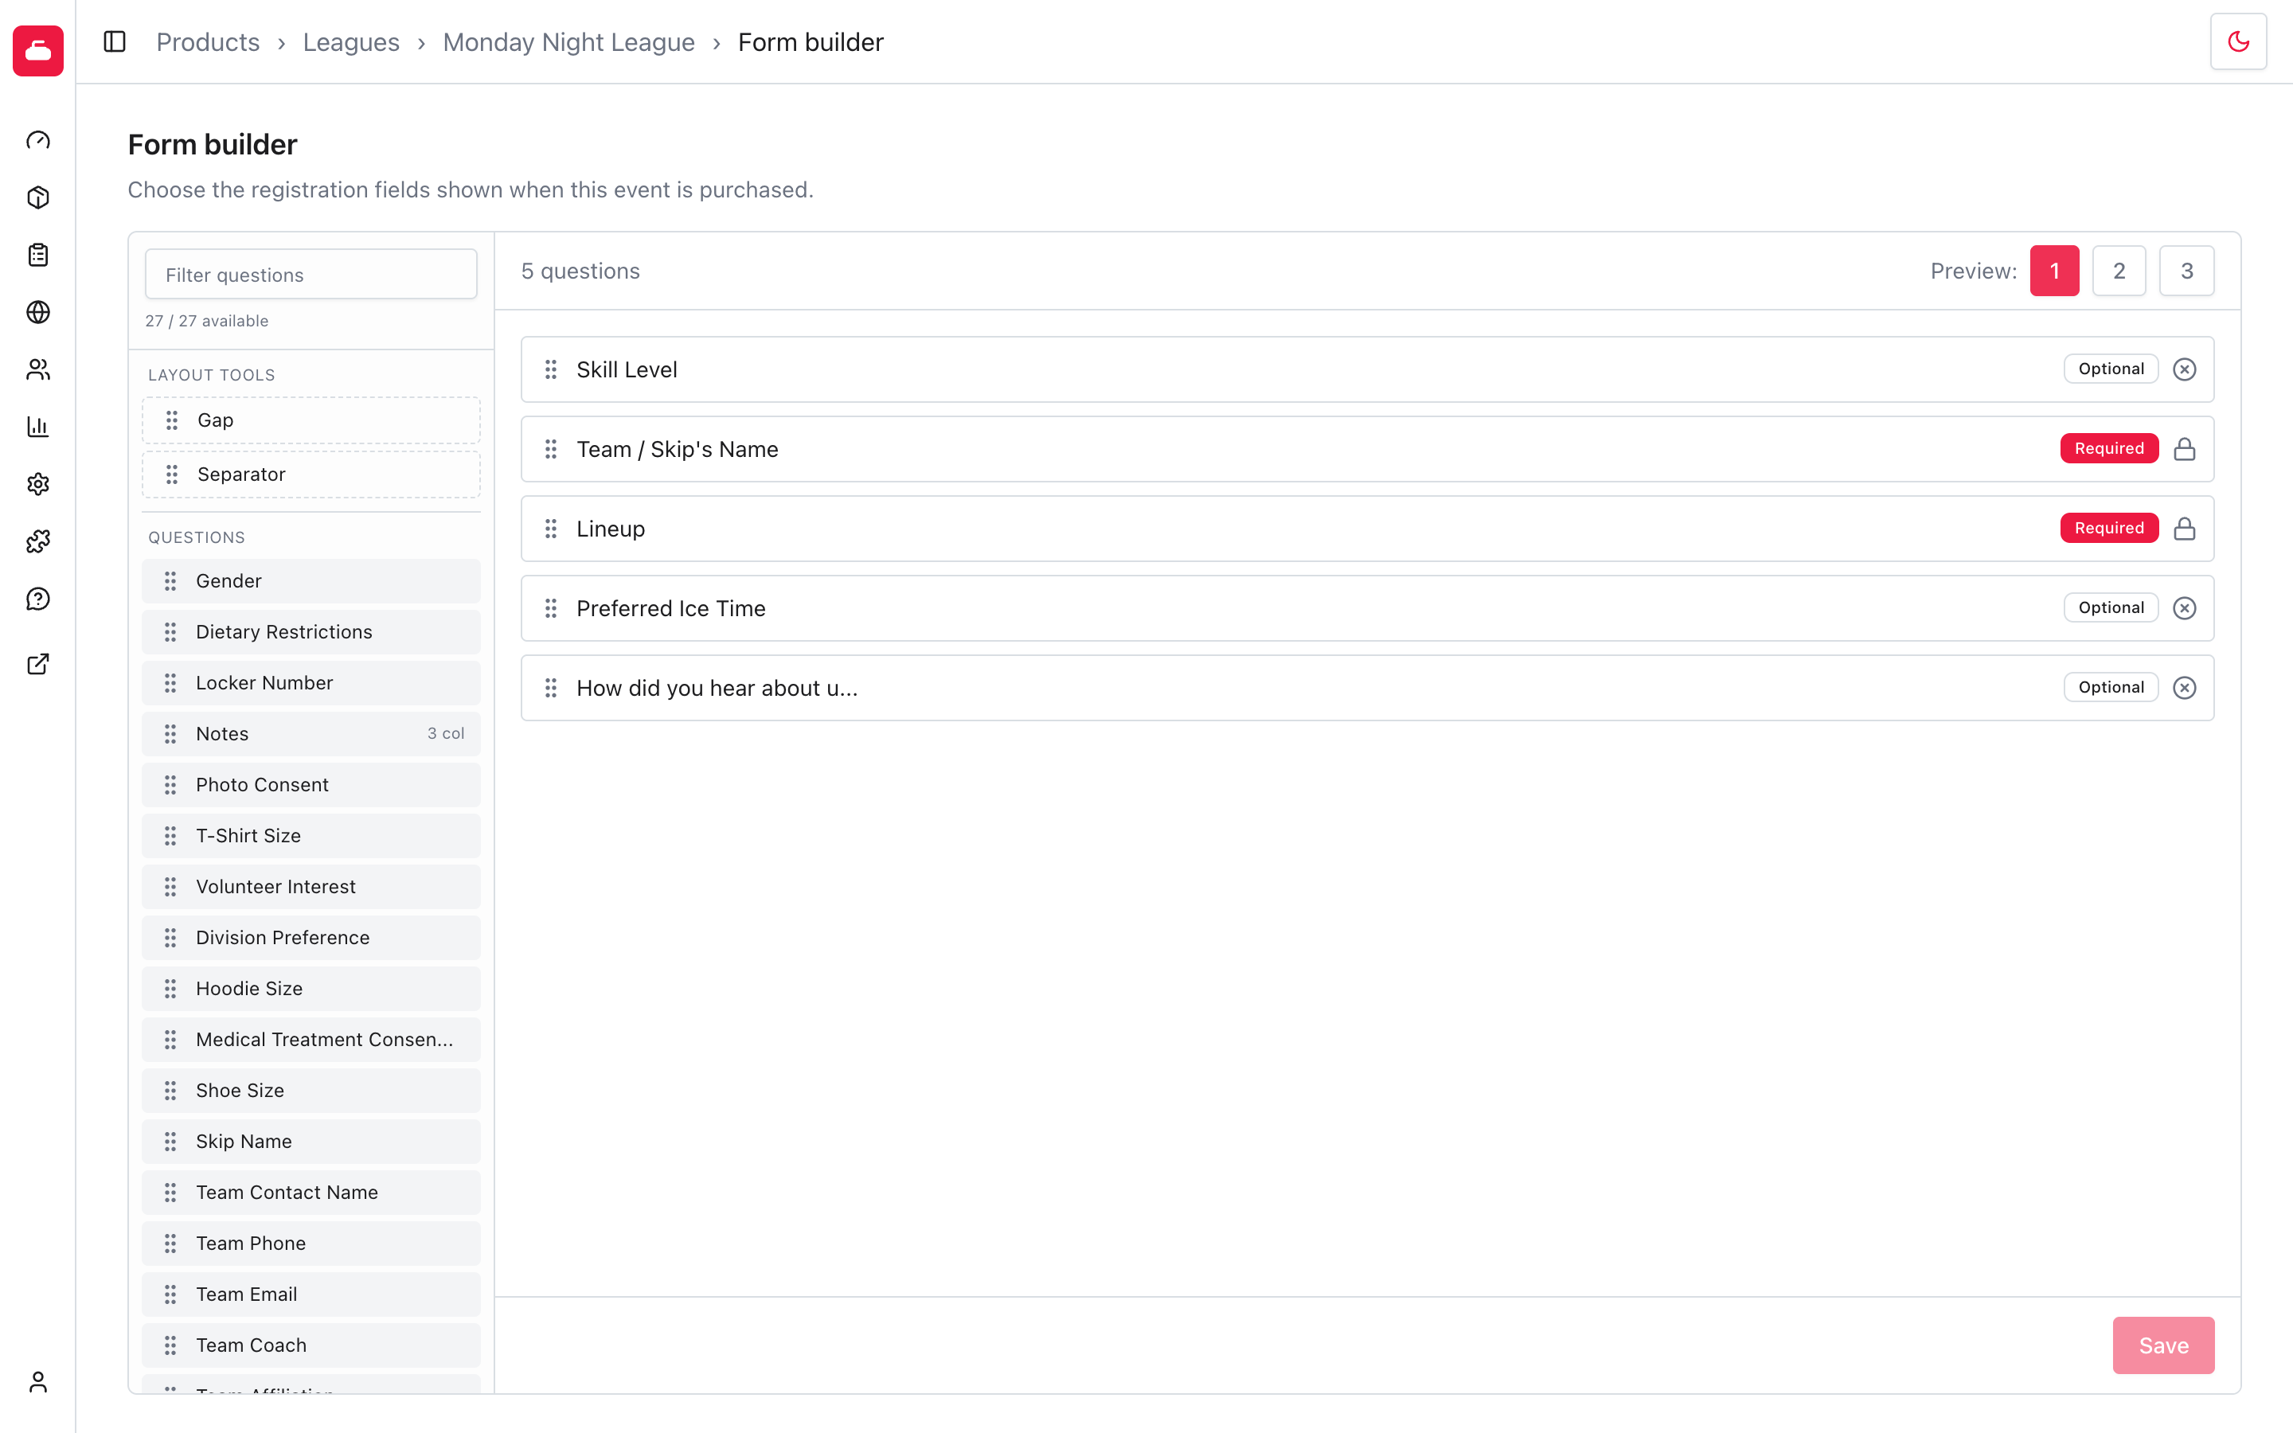Click the external link icon in sidebar
The width and height of the screenshot is (2293, 1433).
38,663
